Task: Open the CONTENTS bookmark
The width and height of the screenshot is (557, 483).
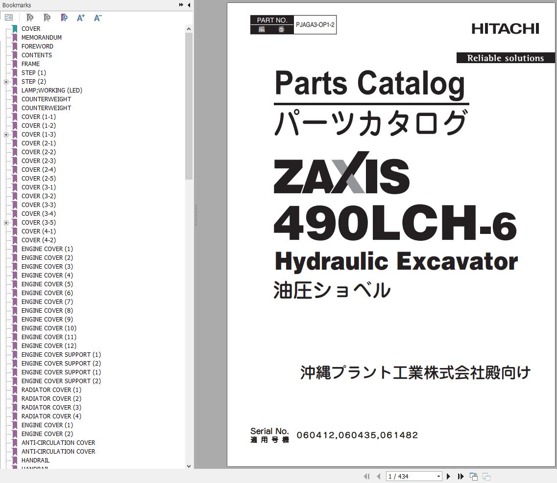Action: [37, 55]
